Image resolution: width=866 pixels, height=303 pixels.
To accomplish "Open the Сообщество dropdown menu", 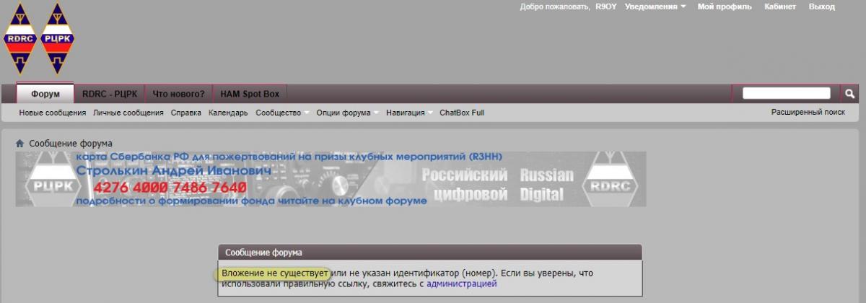I will coord(281,113).
